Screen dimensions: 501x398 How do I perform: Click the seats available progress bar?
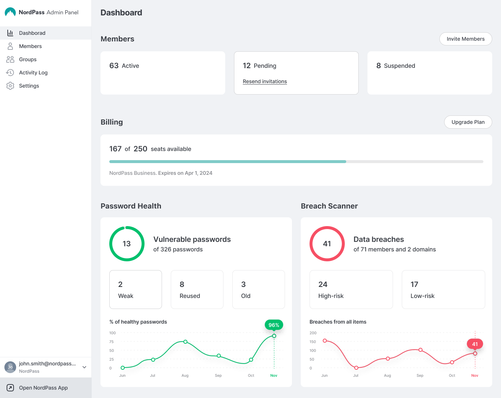[296, 162]
